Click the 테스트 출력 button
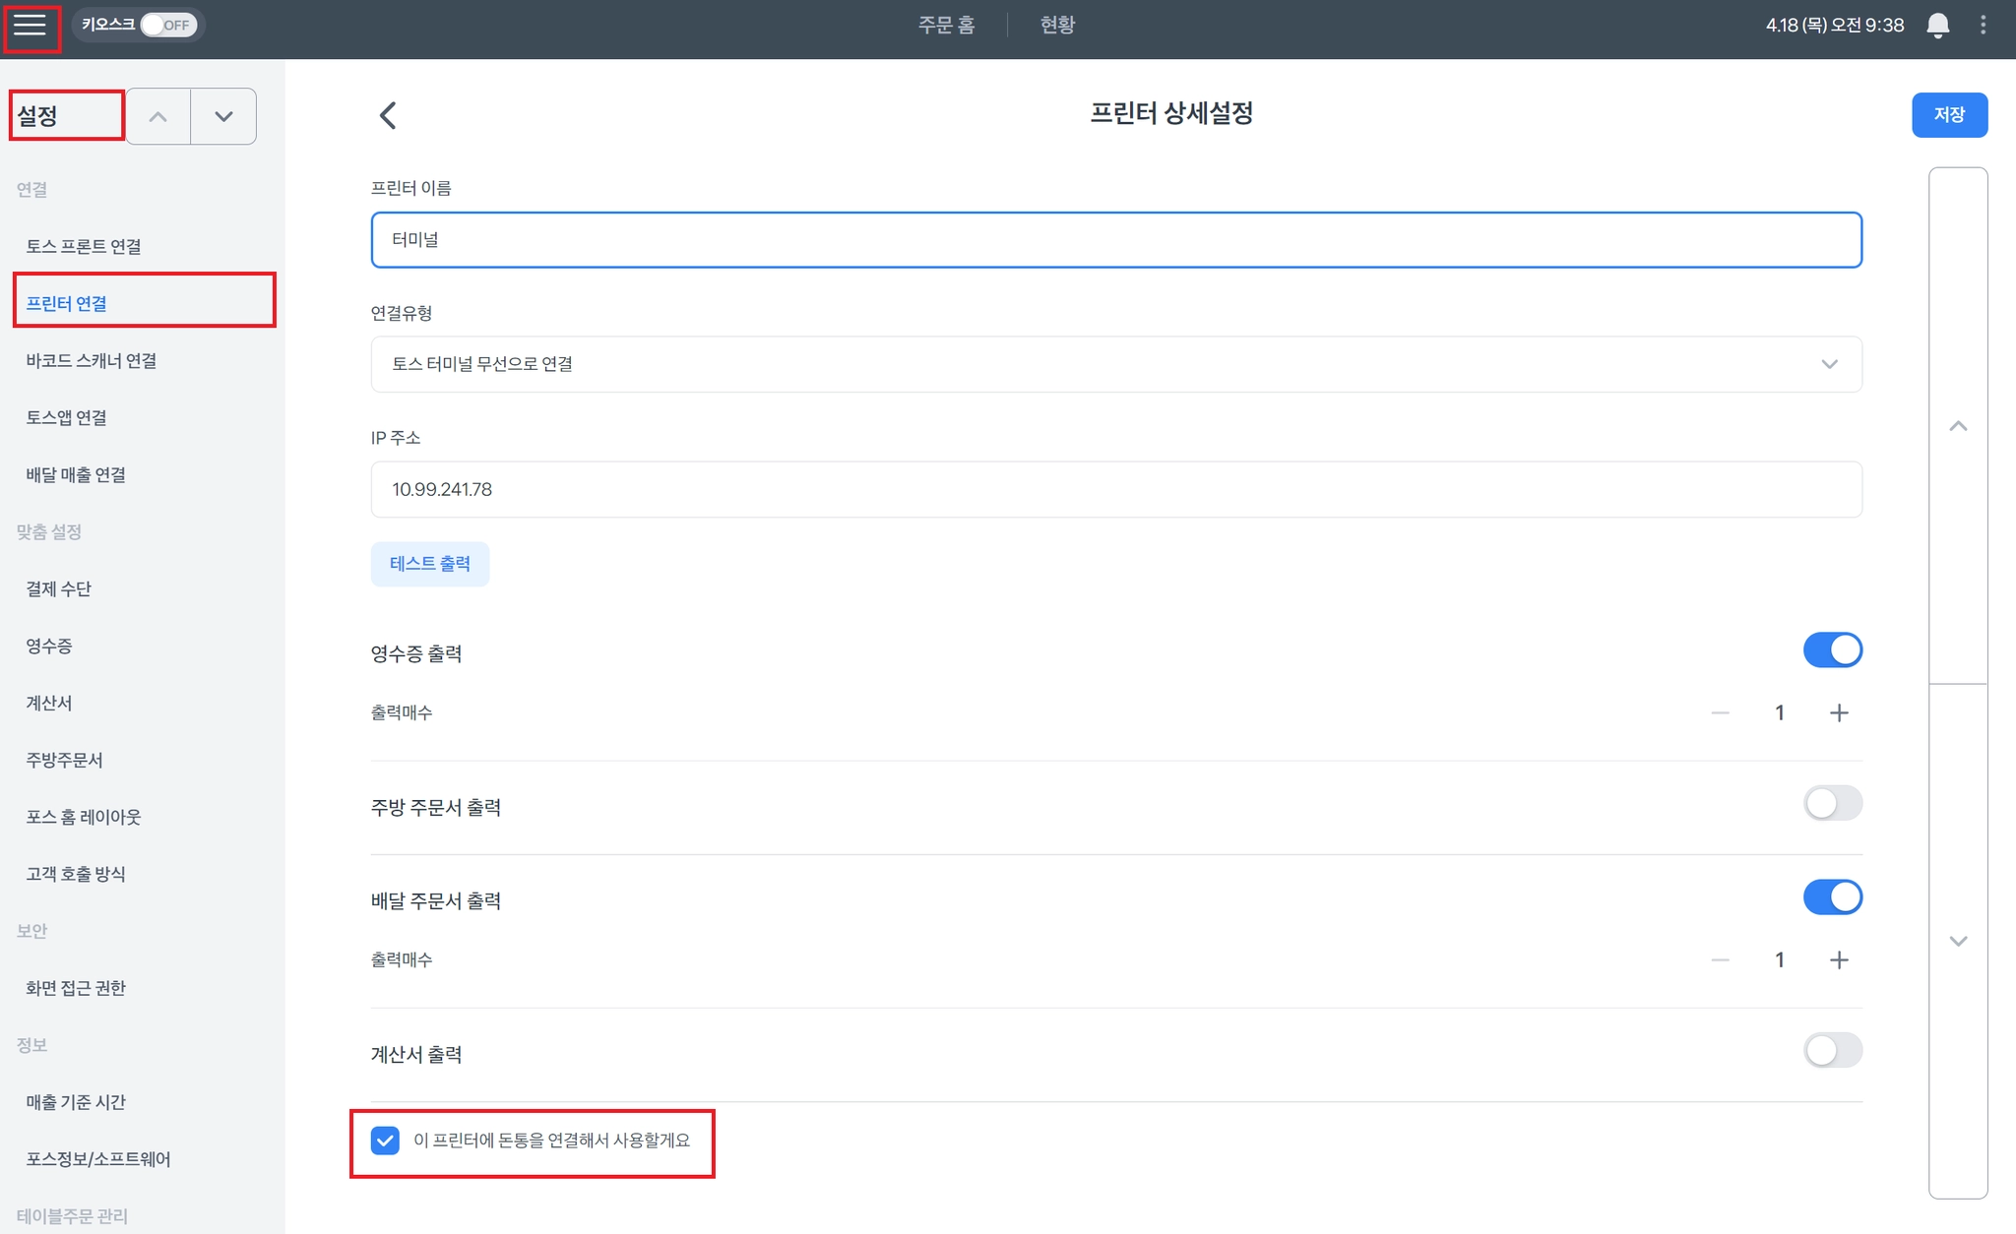Image resolution: width=2016 pixels, height=1234 pixels. click(x=430, y=564)
